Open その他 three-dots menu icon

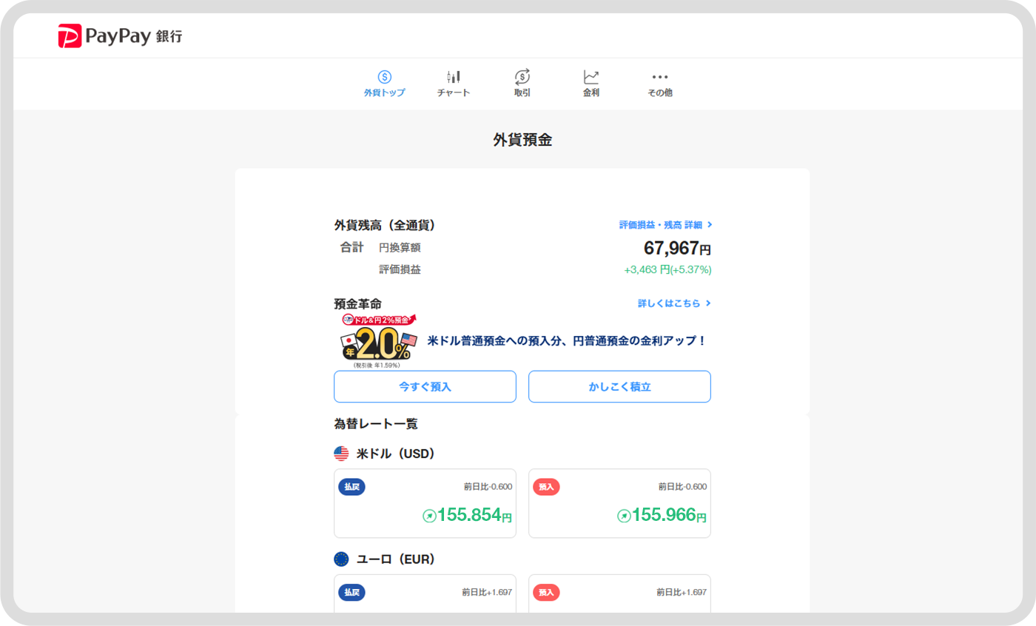[x=659, y=77]
